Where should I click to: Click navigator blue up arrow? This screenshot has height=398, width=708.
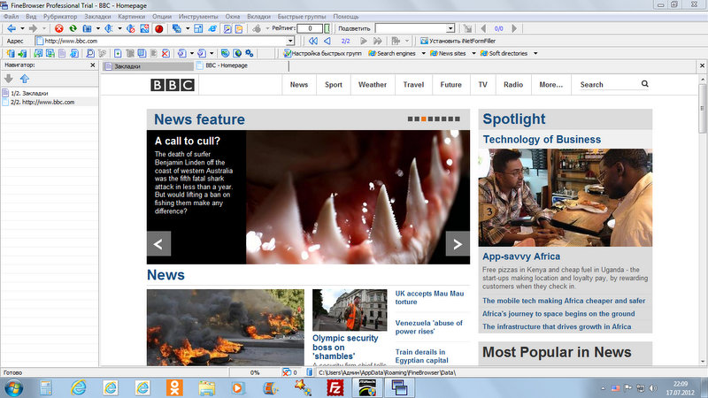25,79
